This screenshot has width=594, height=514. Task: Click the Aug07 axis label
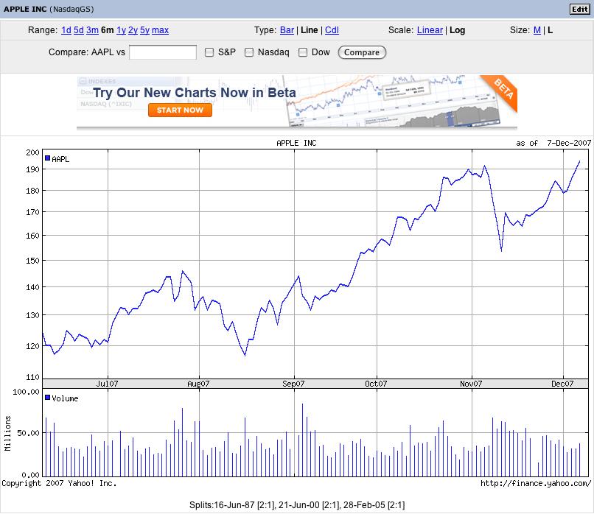tap(198, 384)
